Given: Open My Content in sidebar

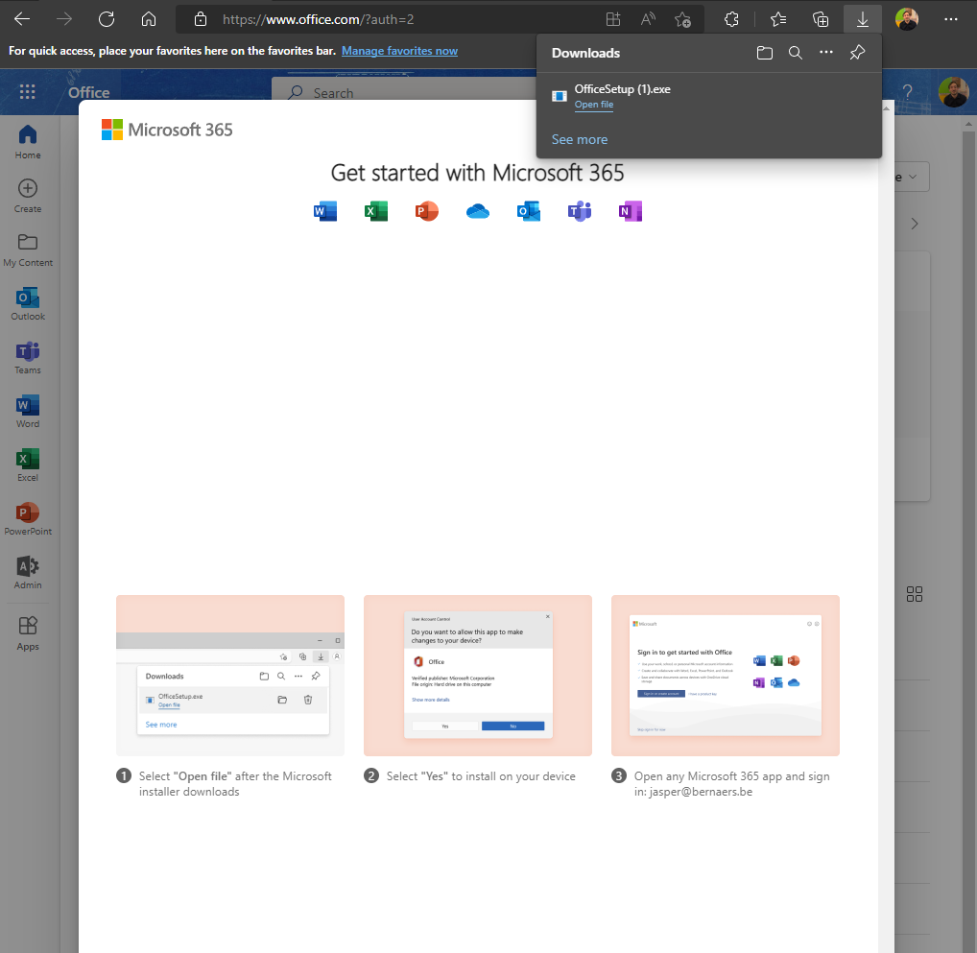Looking at the screenshot, I should click(28, 250).
